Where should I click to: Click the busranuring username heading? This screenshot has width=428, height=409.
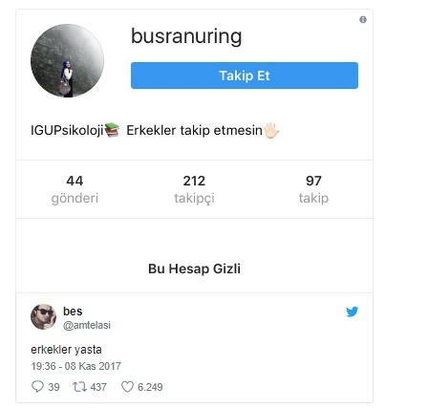pyautogui.click(x=186, y=36)
